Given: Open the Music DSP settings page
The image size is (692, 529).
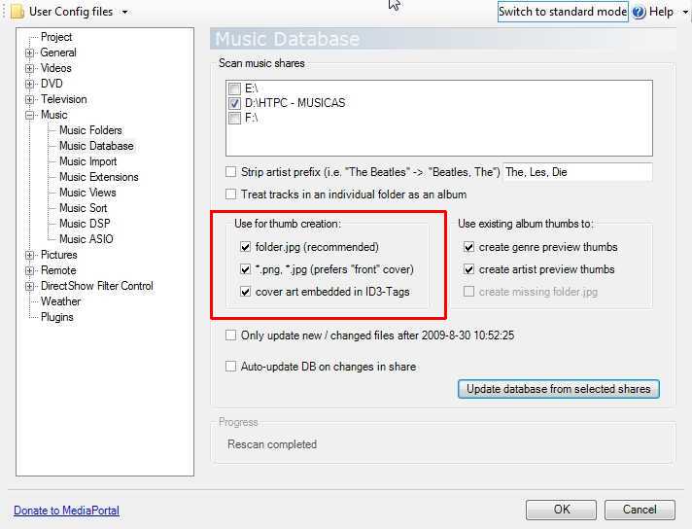Looking at the screenshot, I should pos(85,224).
